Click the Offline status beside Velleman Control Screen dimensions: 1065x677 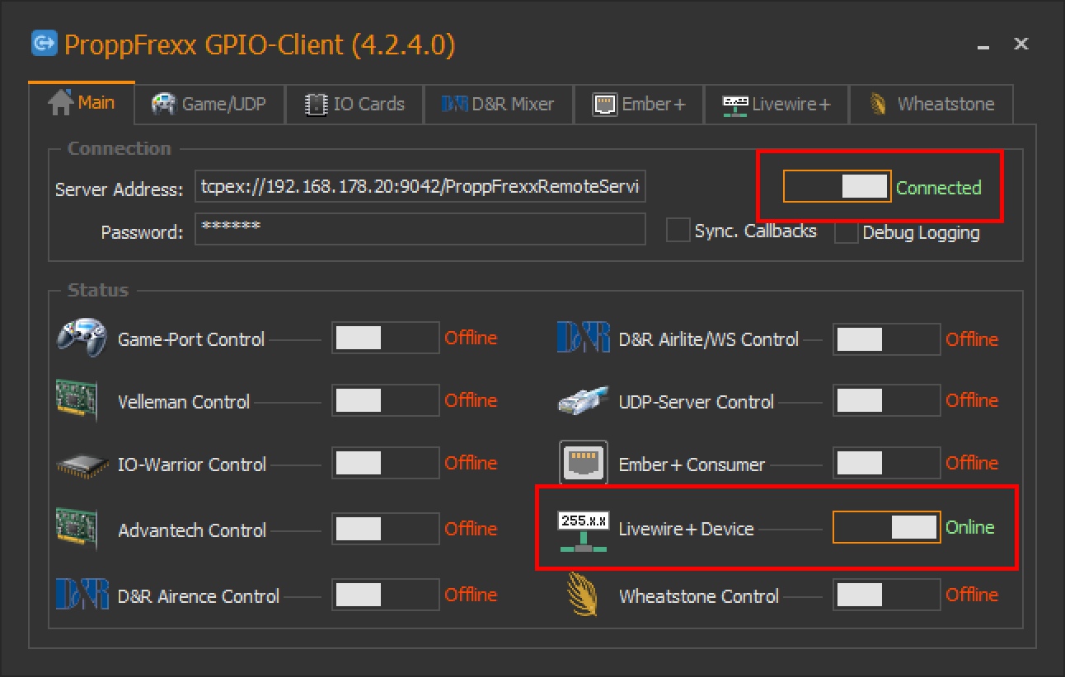472,400
